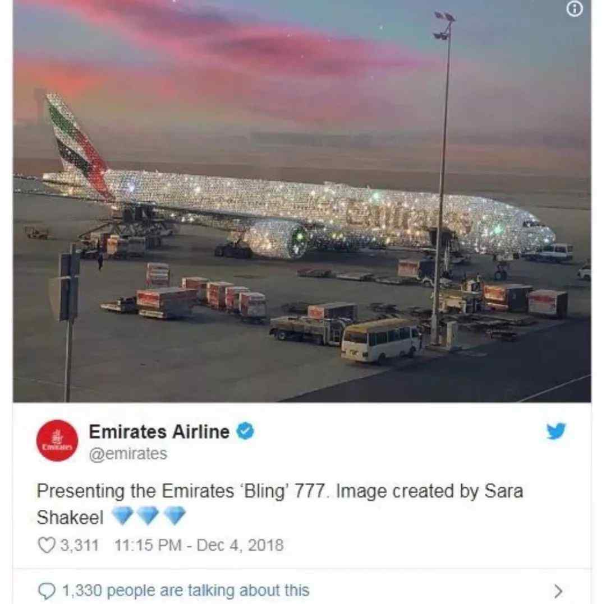Click the reply speech bubble icon
The width and height of the screenshot is (606, 604).
[x=47, y=591]
